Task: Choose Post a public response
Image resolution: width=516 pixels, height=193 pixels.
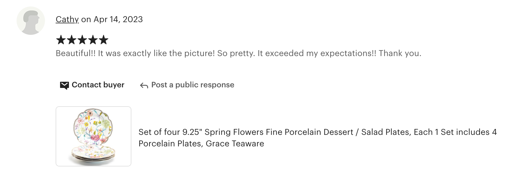Action: [x=193, y=85]
